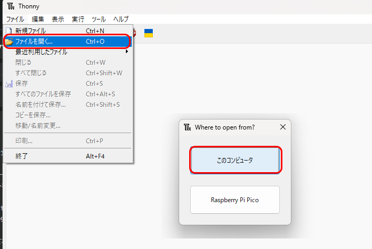Click the open folder icon in menu
372x249 pixels.
9,42
